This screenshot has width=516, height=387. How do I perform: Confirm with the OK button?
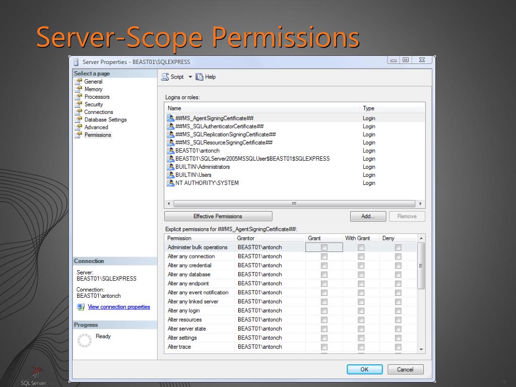(x=365, y=369)
